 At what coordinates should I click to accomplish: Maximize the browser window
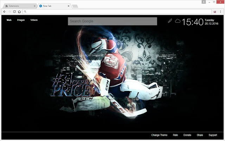[x=214, y=2]
